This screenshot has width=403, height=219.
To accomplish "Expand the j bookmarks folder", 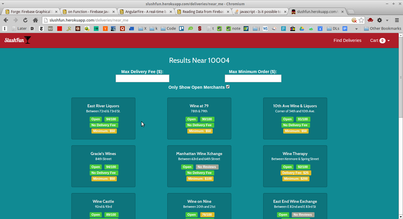I will click(256, 29).
